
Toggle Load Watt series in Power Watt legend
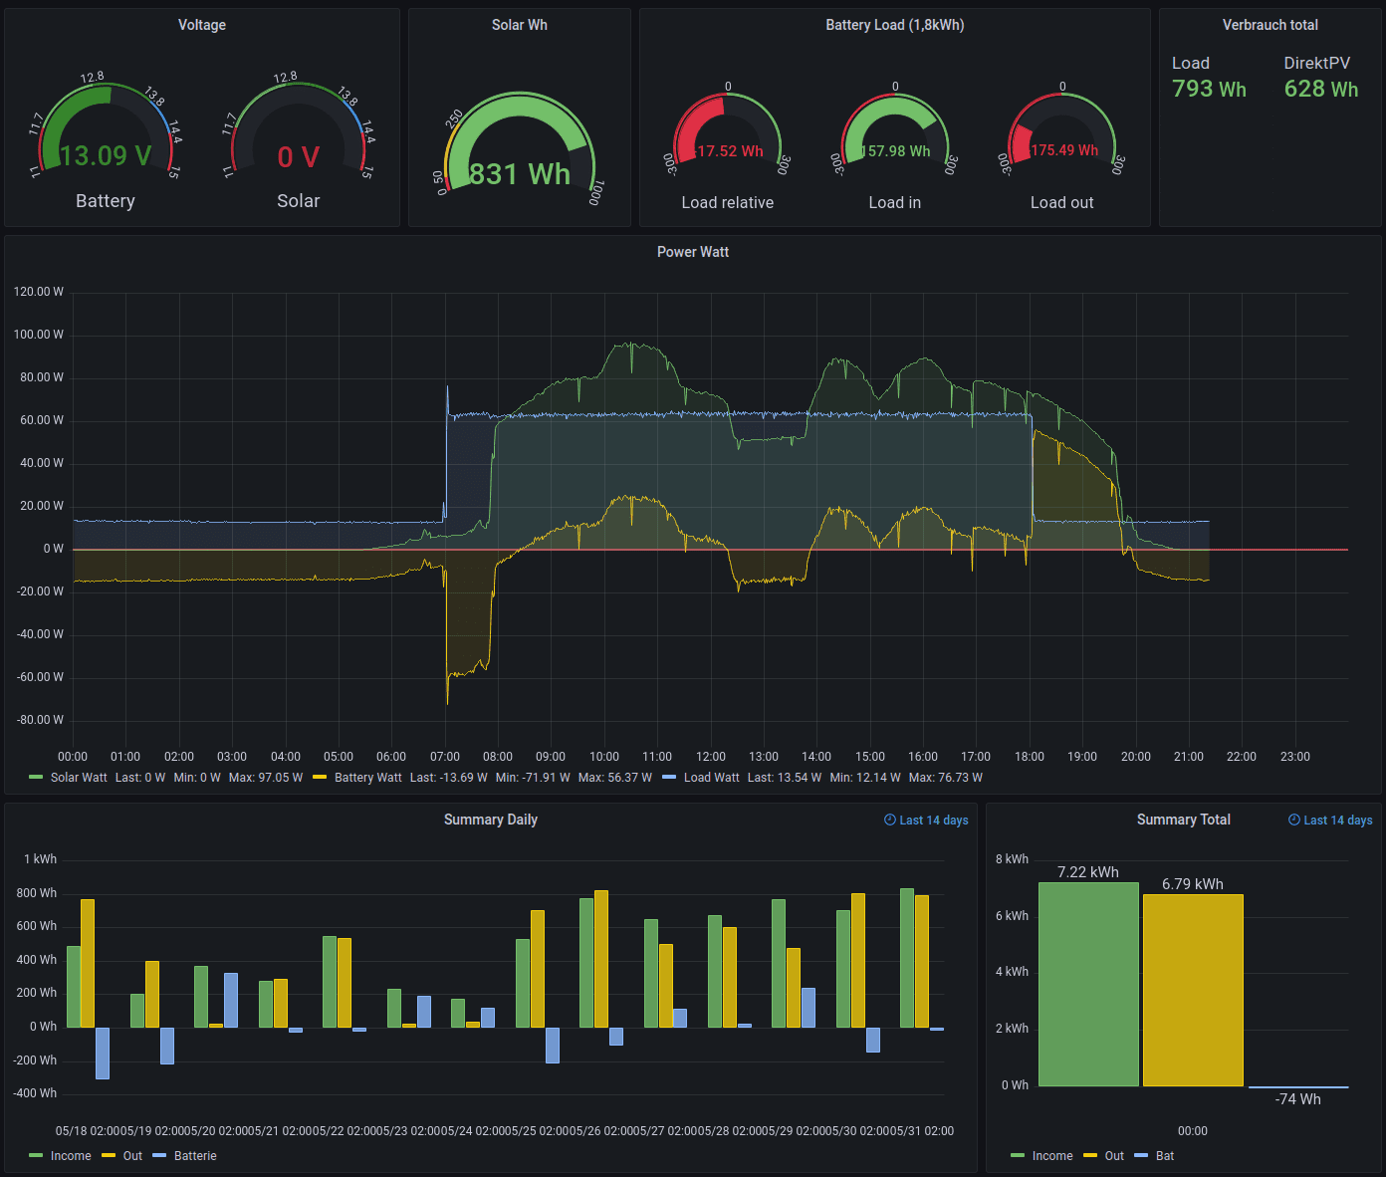coord(711,778)
